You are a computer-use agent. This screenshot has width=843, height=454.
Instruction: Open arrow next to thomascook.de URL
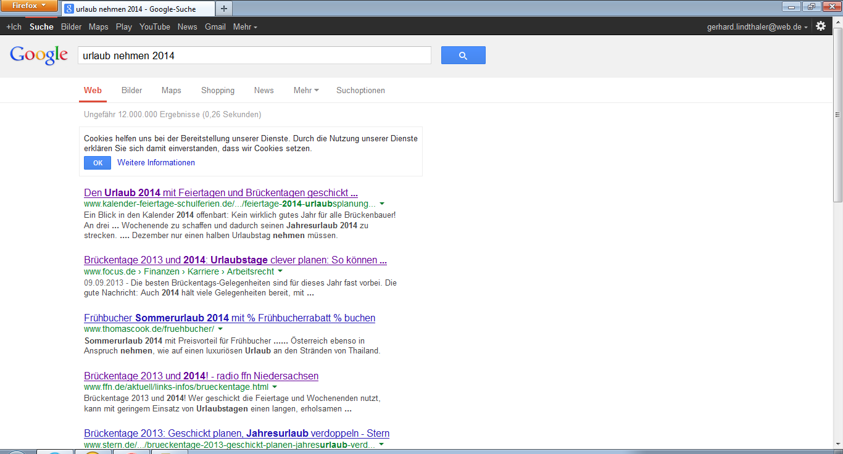[x=220, y=329]
